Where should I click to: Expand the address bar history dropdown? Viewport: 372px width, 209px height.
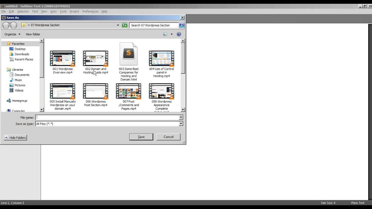click(118, 25)
